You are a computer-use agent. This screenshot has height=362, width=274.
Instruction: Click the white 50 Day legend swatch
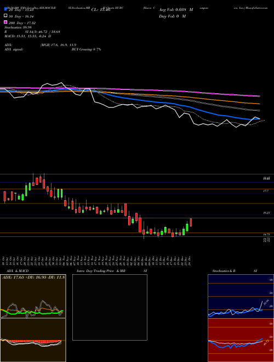point(5,16)
